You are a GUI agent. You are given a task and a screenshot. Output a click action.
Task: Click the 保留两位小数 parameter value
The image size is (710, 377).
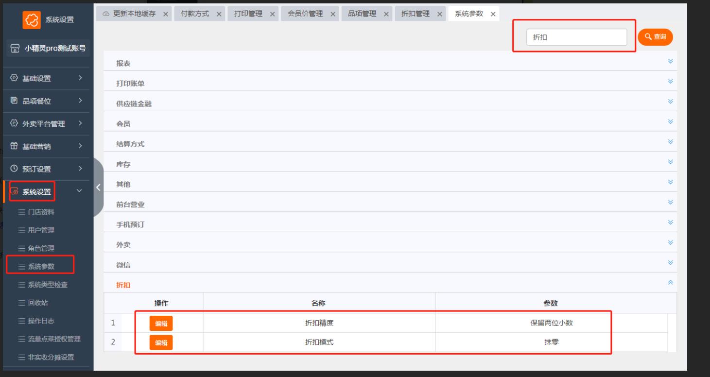tap(551, 324)
